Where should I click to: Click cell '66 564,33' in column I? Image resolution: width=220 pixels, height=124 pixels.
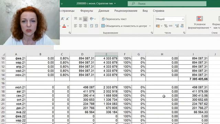(x=193, y=112)
